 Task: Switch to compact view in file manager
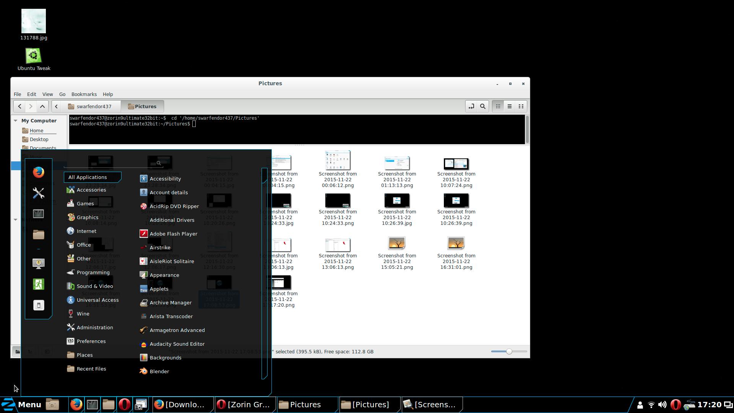521,106
